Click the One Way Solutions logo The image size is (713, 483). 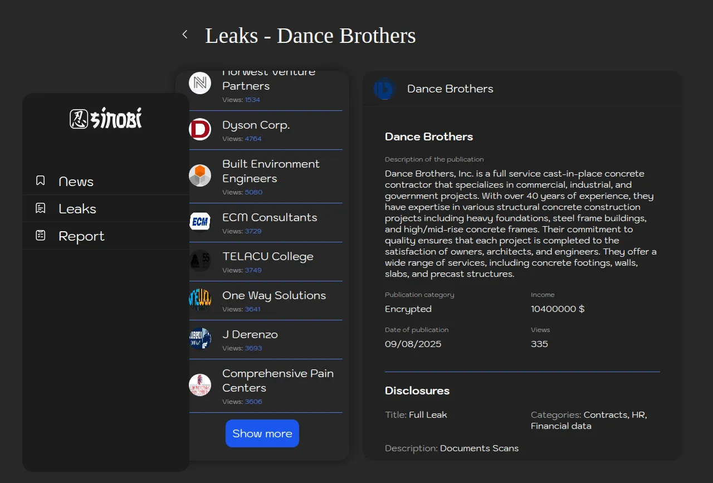(x=200, y=300)
